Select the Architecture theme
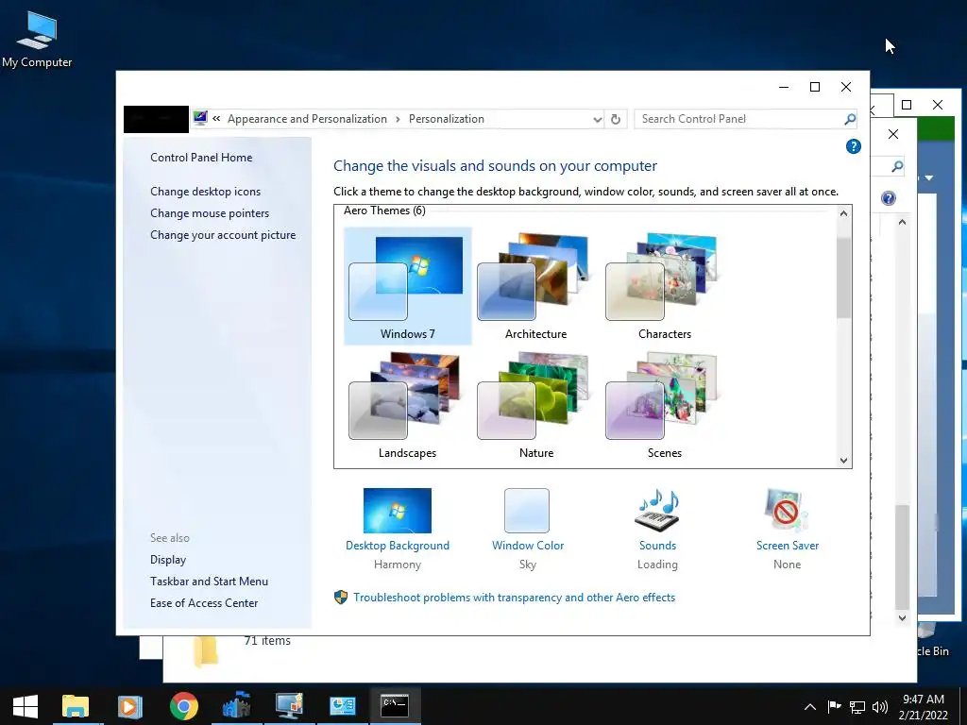The width and height of the screenshot is (967, 725). 535,287
